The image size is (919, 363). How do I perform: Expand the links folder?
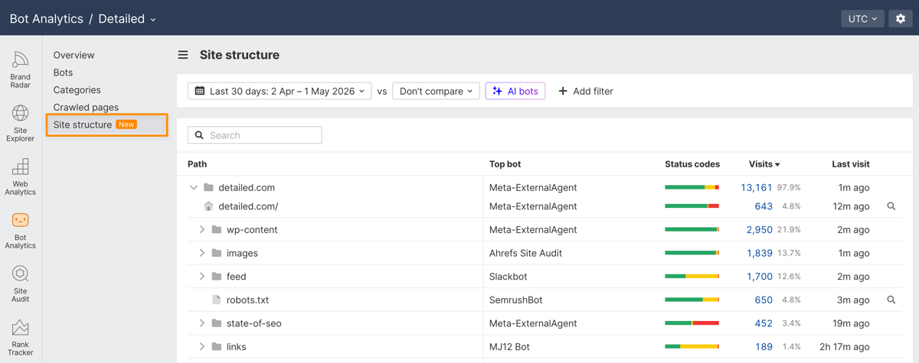coord(202,347)
